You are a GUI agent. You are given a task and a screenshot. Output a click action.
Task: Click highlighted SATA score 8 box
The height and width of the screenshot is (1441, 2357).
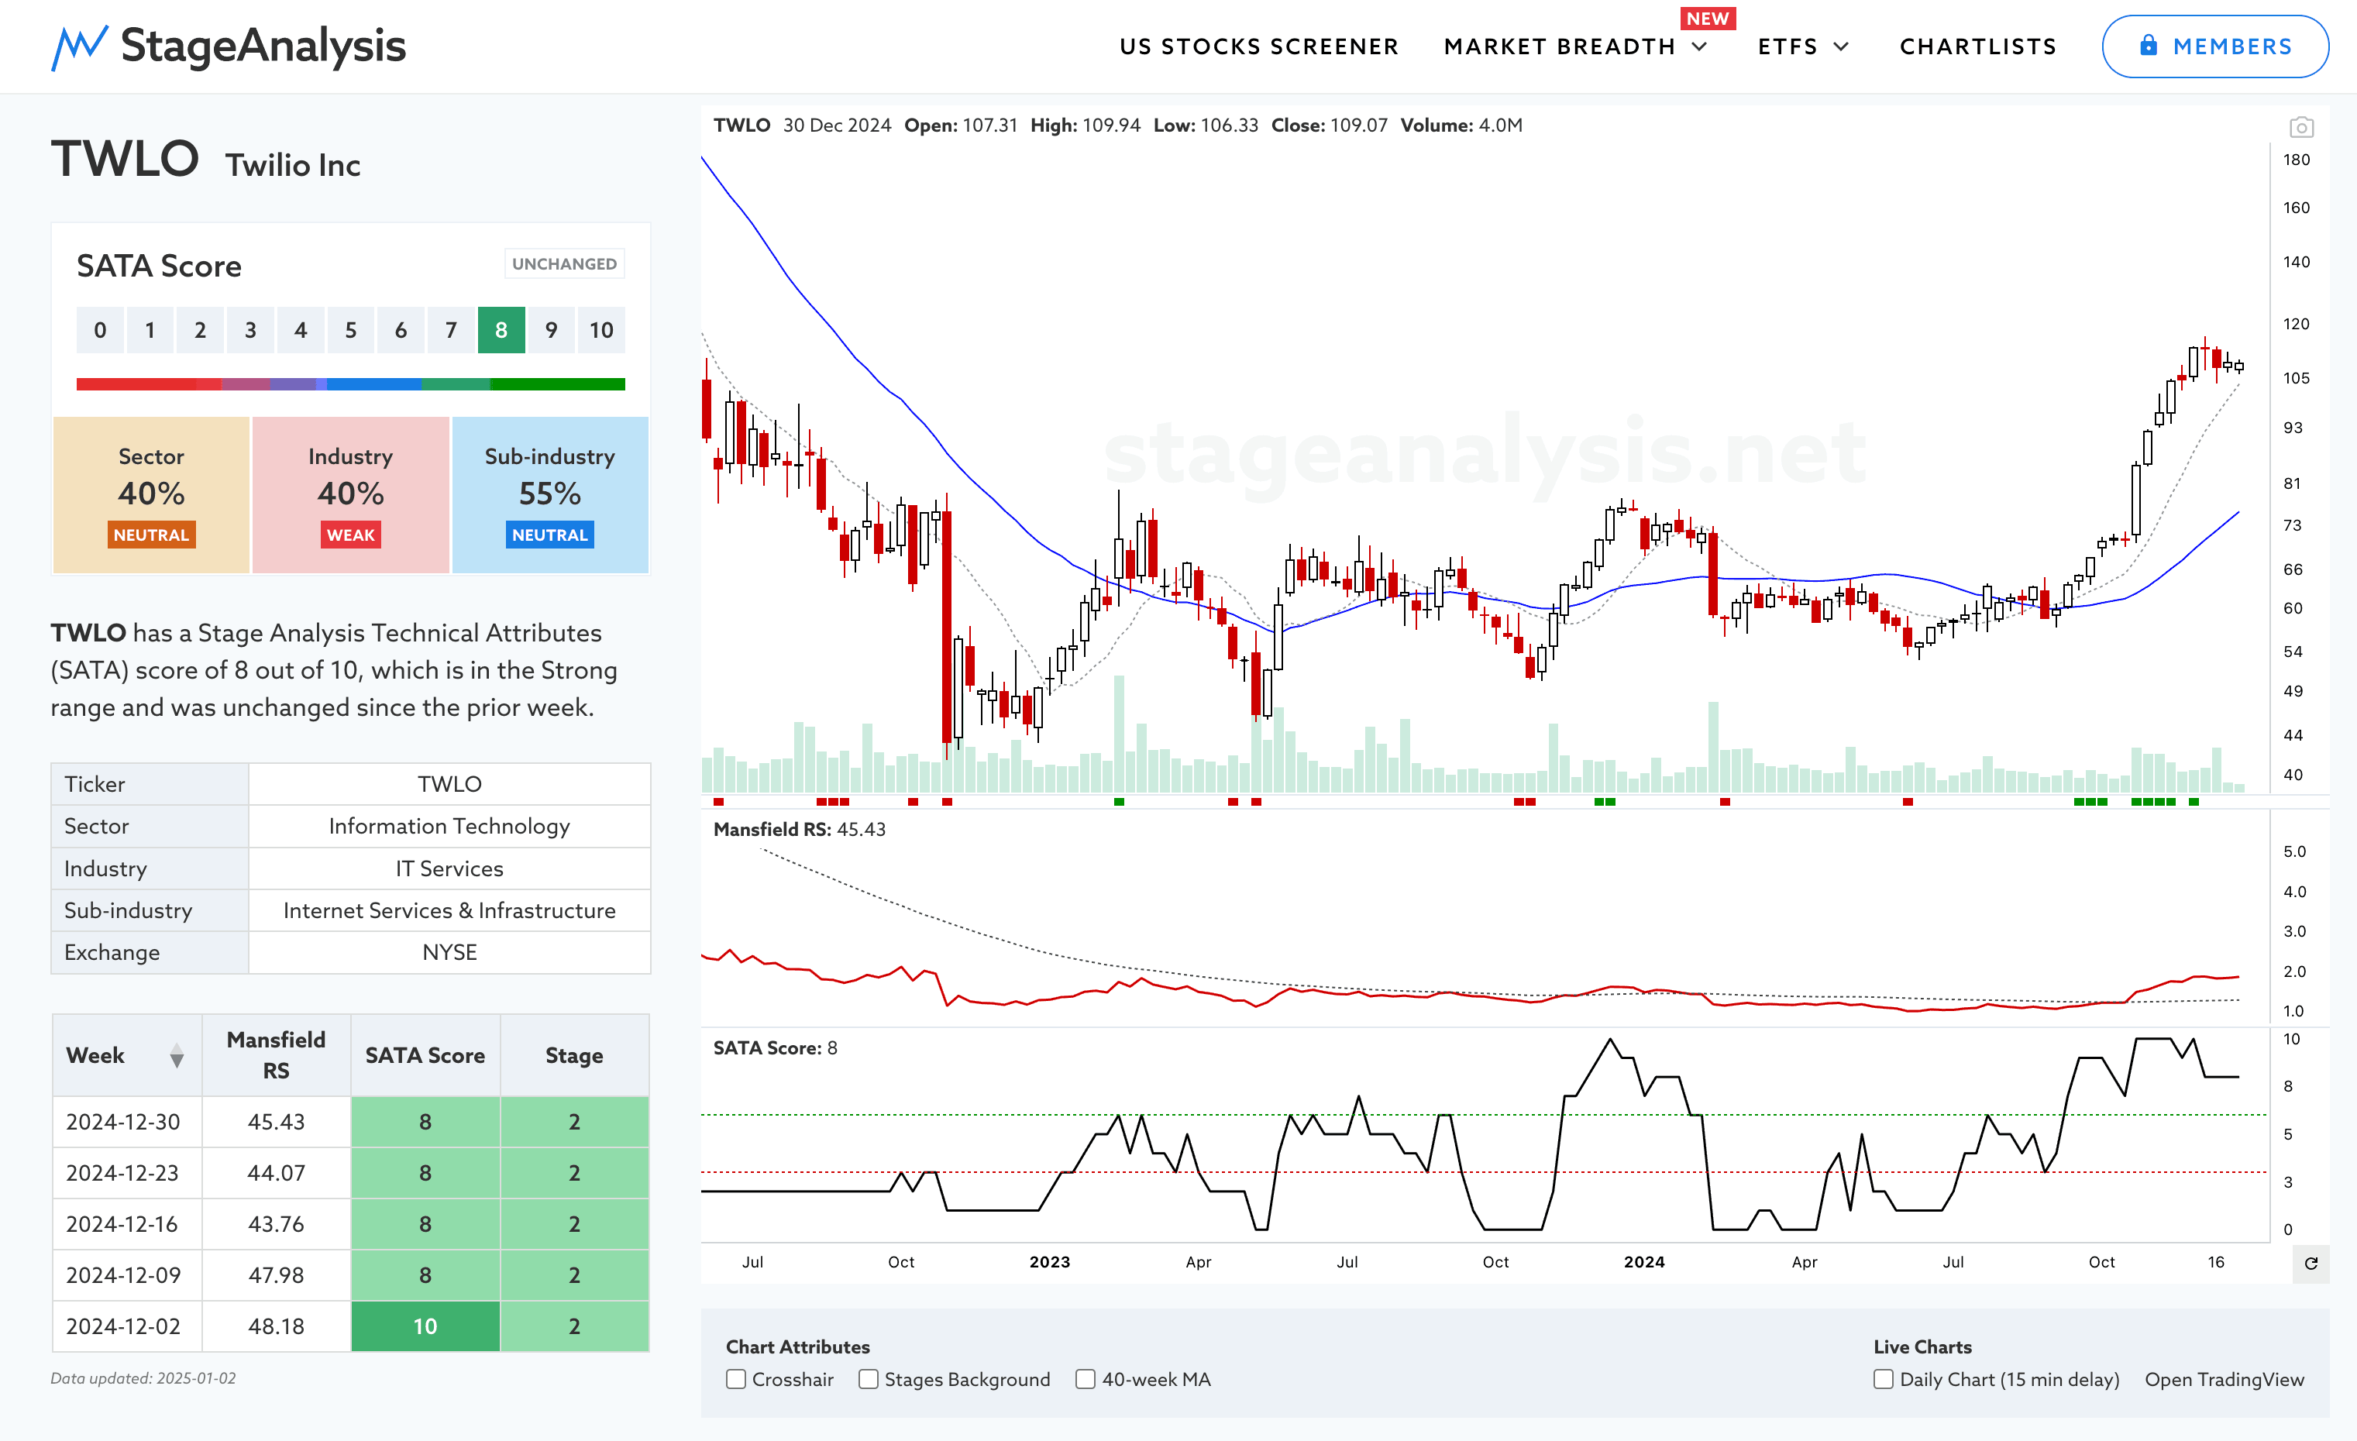pyautogui.click(x=501, y=330)
